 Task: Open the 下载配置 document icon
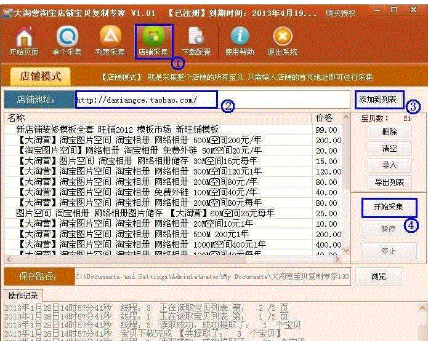[196, 41]
